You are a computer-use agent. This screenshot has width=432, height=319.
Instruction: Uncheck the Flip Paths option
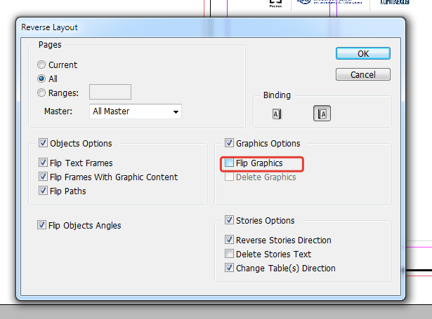[x=43, y=191]
